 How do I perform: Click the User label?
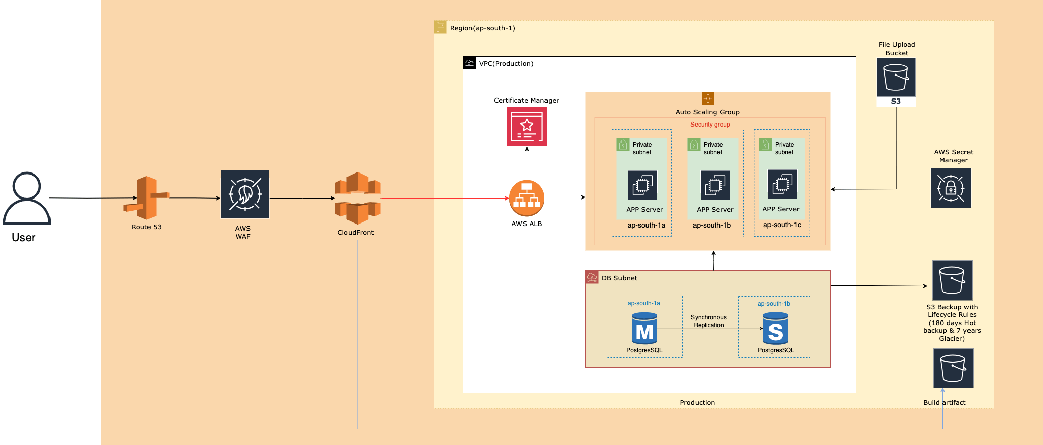(x=23, y=237)
